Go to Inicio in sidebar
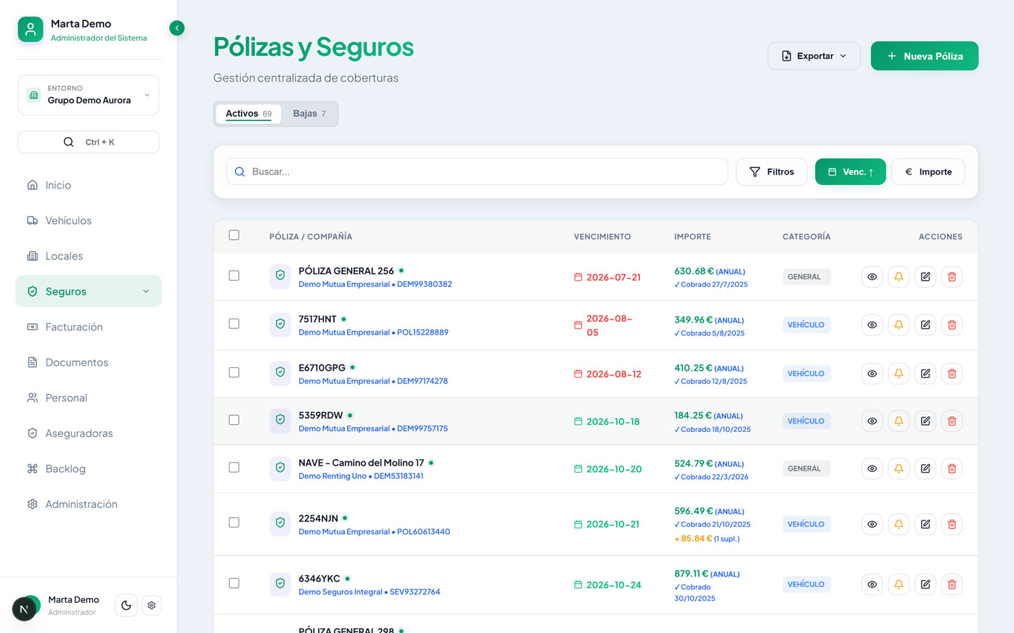 point(89,185)
